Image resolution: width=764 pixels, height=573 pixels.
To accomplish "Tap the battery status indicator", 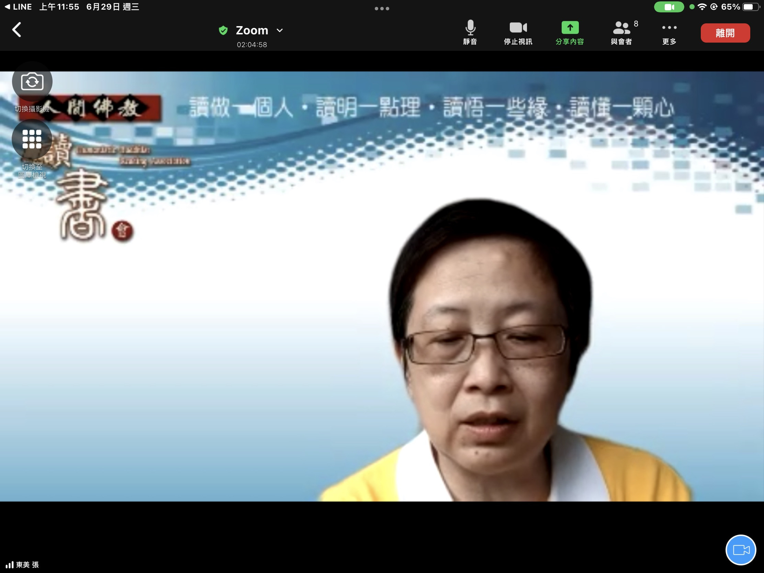I will pos(750,7).
